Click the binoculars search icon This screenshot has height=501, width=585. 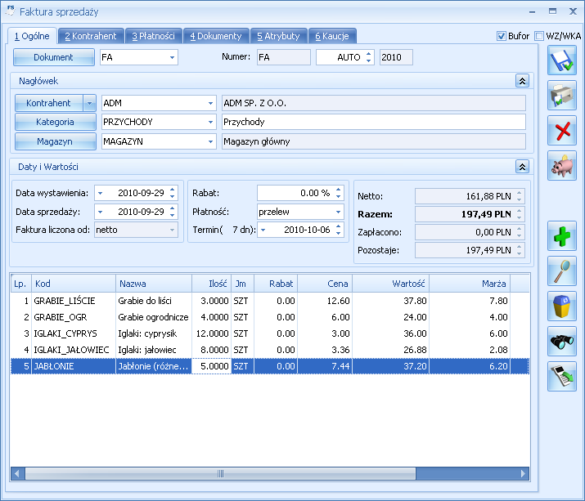pyautogui.click(x=562, y=341)
